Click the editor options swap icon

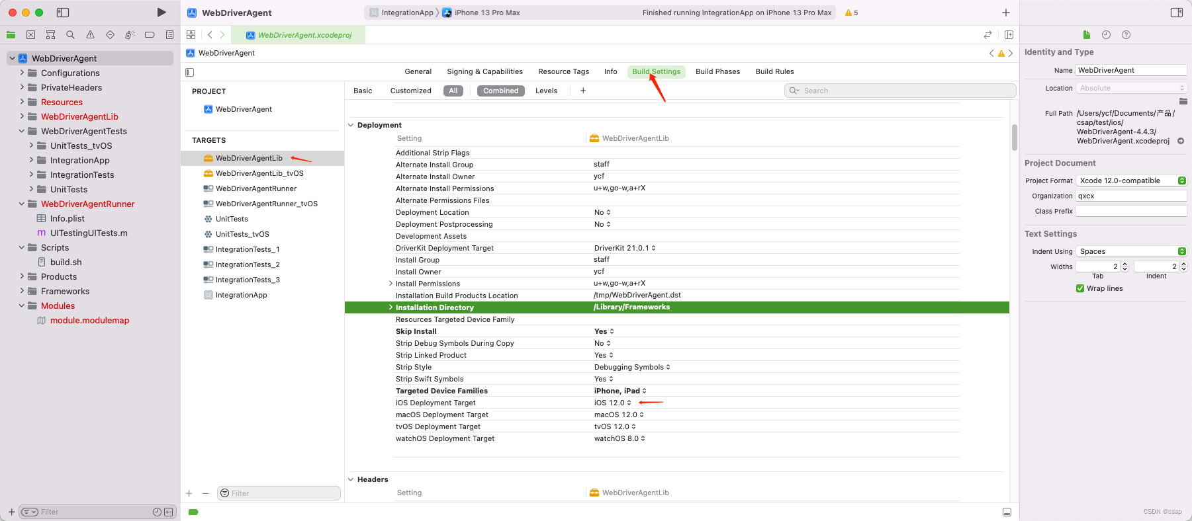[x=987, y=34]
